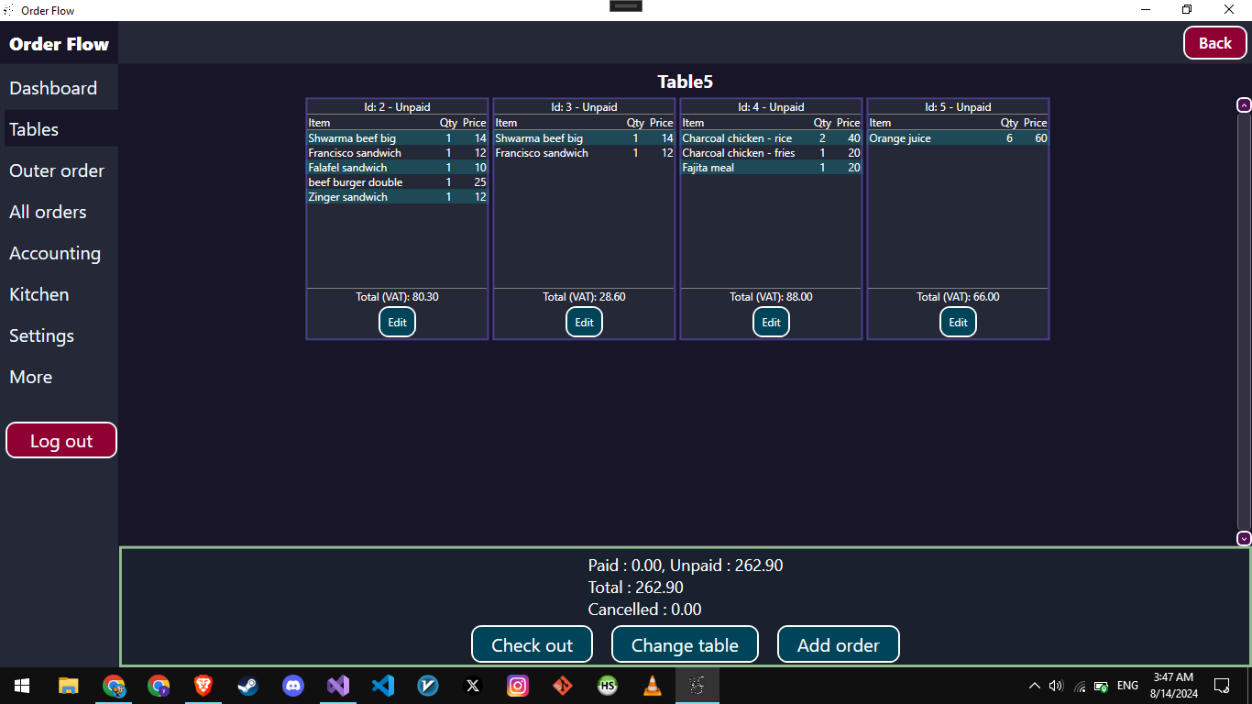The width and height of the screenshot is (1252, 704).
Task: Select Shwarma beef big in order Id 3
Action: (584, 137)
